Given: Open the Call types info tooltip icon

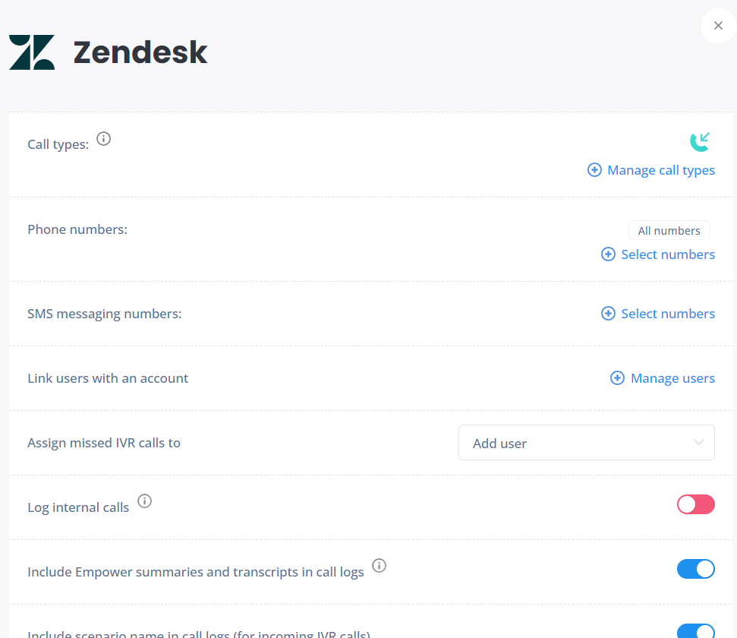Looking at the screenshot, I should pos(103,139).
